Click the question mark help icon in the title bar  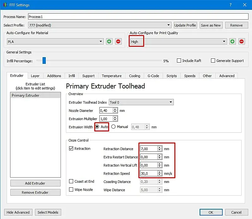(231, 5)
